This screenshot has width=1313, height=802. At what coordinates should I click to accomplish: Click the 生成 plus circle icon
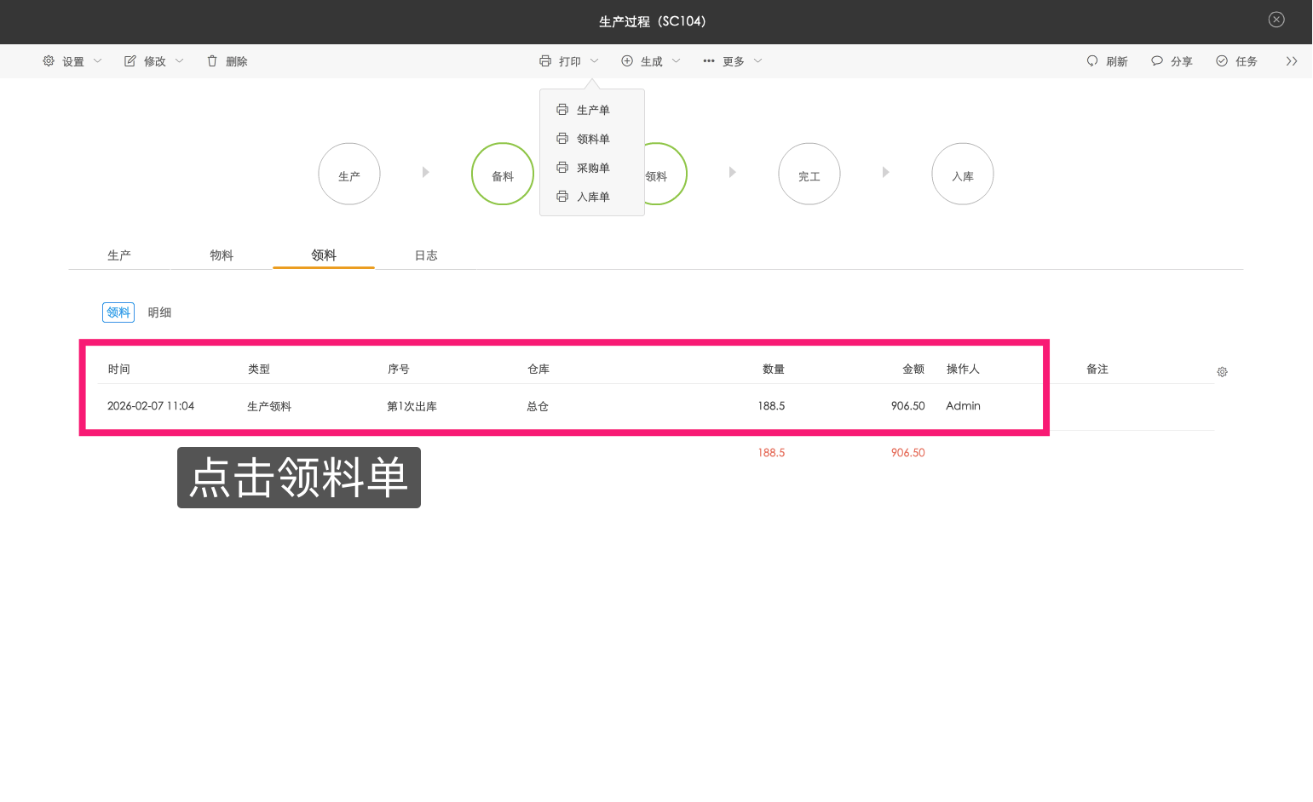[x=627, y=61]
